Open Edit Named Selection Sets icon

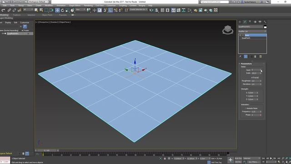pos(126,10)
